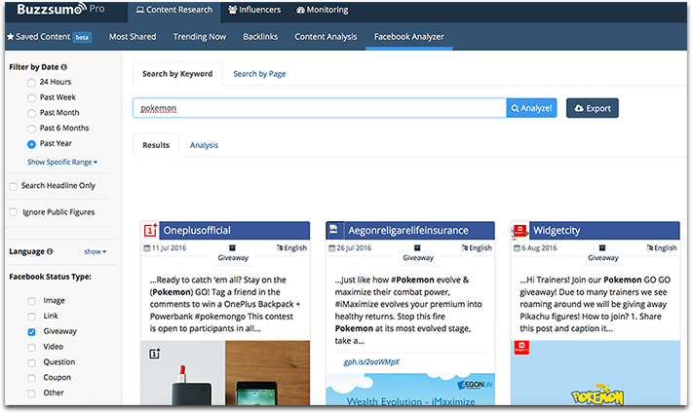Viewport: 692px width, 413px height.
Task: Click the calendar icon beside 26 Jul 2016
Action: [x=331, y=247]
